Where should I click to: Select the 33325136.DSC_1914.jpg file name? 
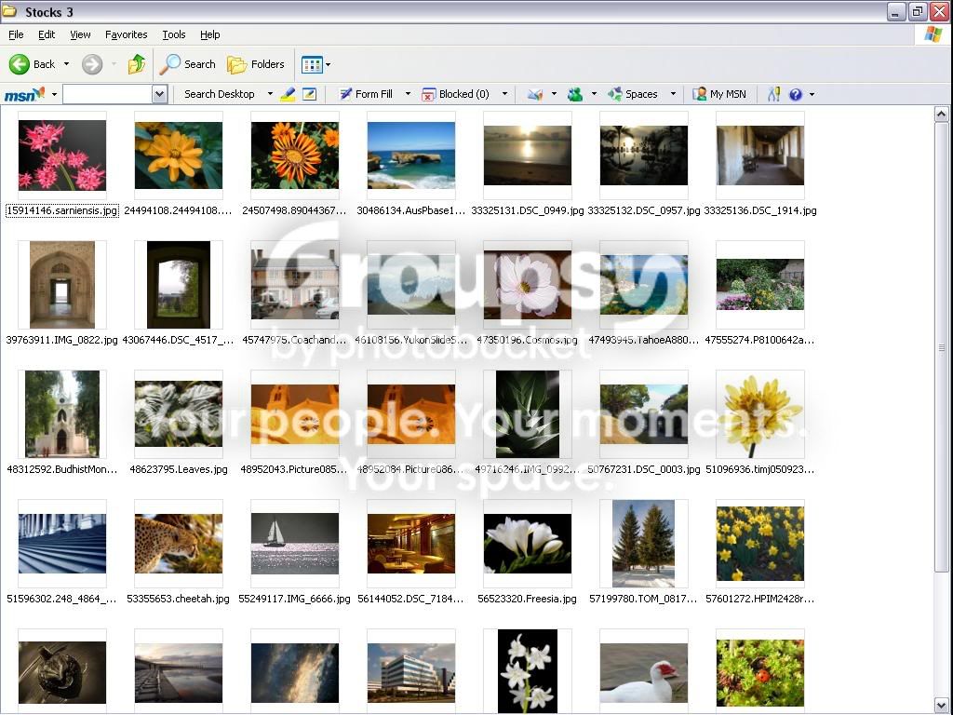click(x=760, y=210)
